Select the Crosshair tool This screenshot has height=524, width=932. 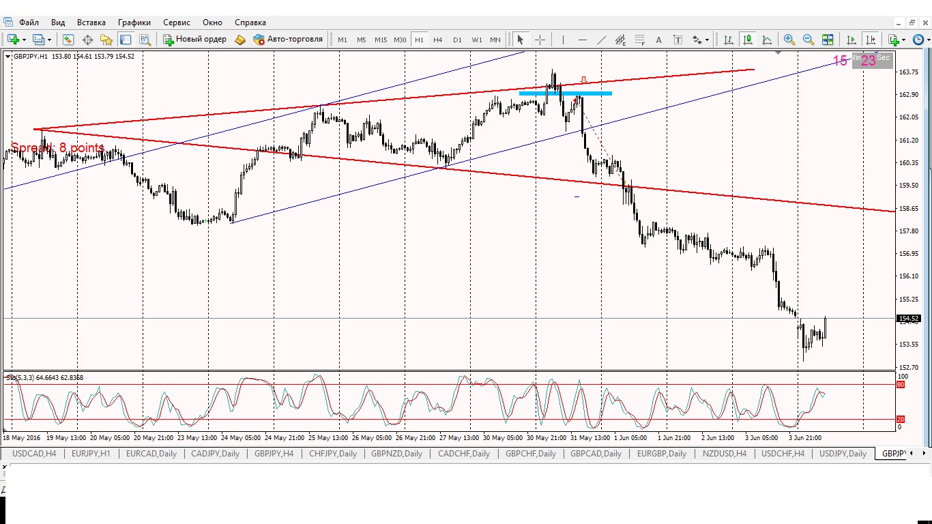click(540, 40)
